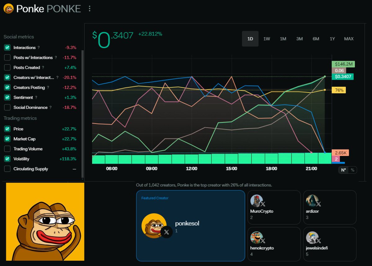Open the jewelsindefi creator card
The width and height of the screenshot is (372, 266).
(330, 244)
